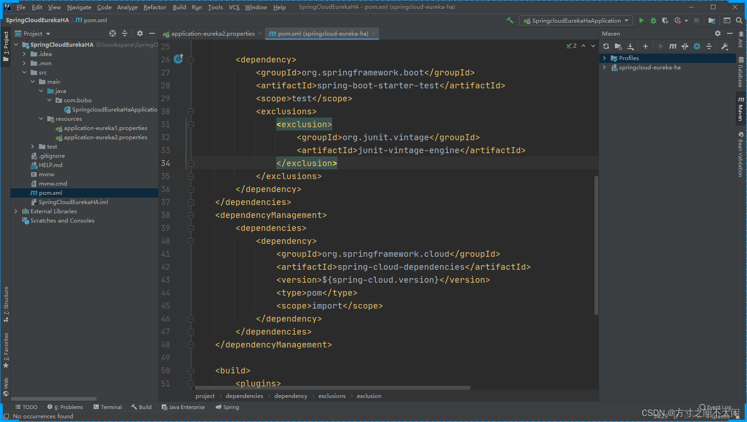Image resolution: width=747 pixels, height=422 pixels.
Task: Click the editor vertical scrollbar
Action: pos(596,245)
